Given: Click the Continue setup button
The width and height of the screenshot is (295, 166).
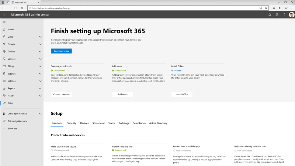Looking at the screenshot, I should click(61, 51).
